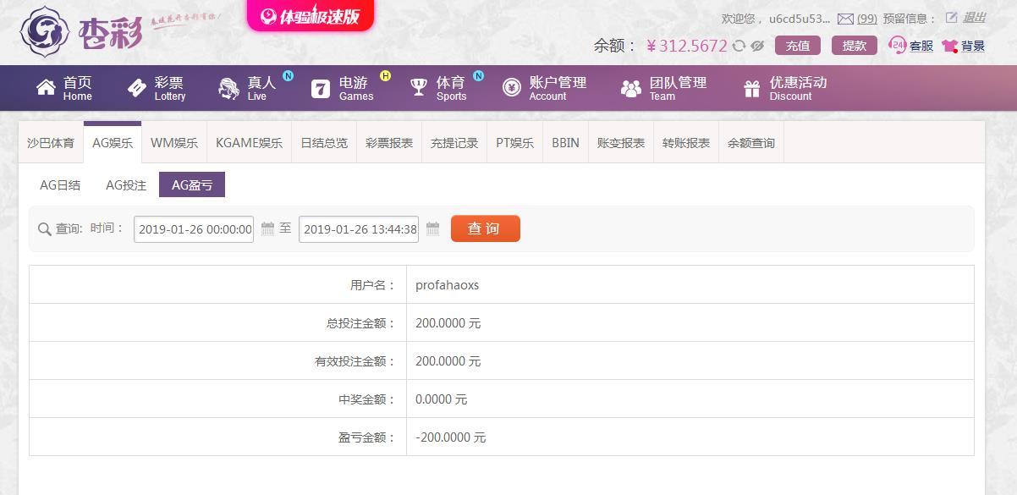Go to 首页 Home

coord(64,88)
